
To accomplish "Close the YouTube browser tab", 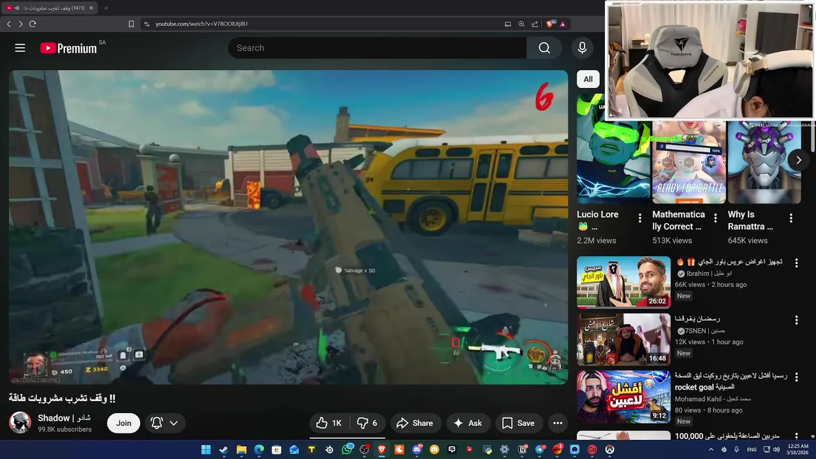I will 91,8.
